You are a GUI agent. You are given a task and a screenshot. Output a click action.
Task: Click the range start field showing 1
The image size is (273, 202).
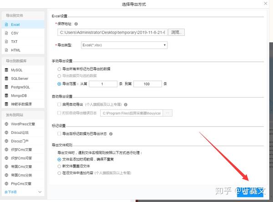coord(103,84)
